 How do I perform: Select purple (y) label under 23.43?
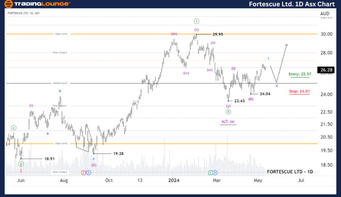click(x=228, y=106)
